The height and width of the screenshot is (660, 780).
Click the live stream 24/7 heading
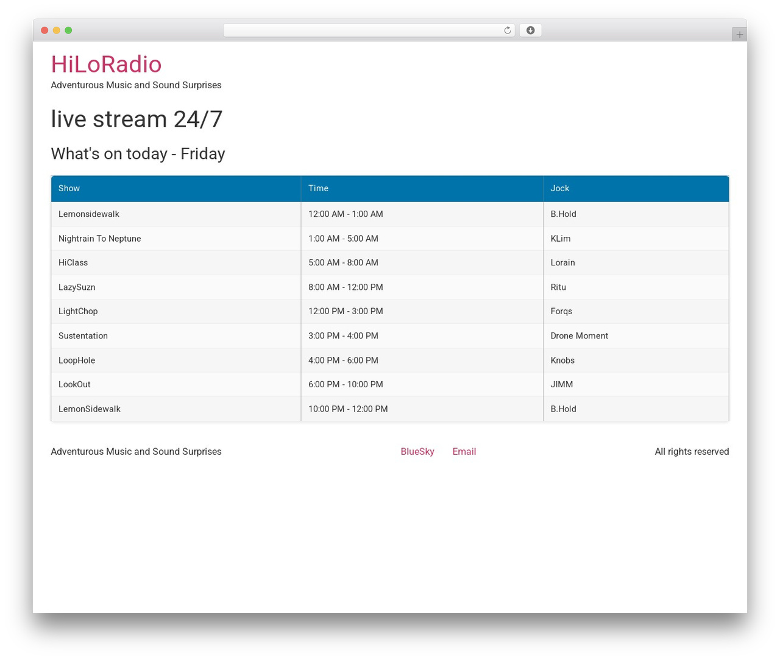click(136, 119)
